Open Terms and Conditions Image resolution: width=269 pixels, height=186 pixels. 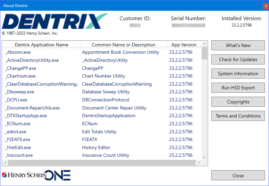[x=238, y=116]
